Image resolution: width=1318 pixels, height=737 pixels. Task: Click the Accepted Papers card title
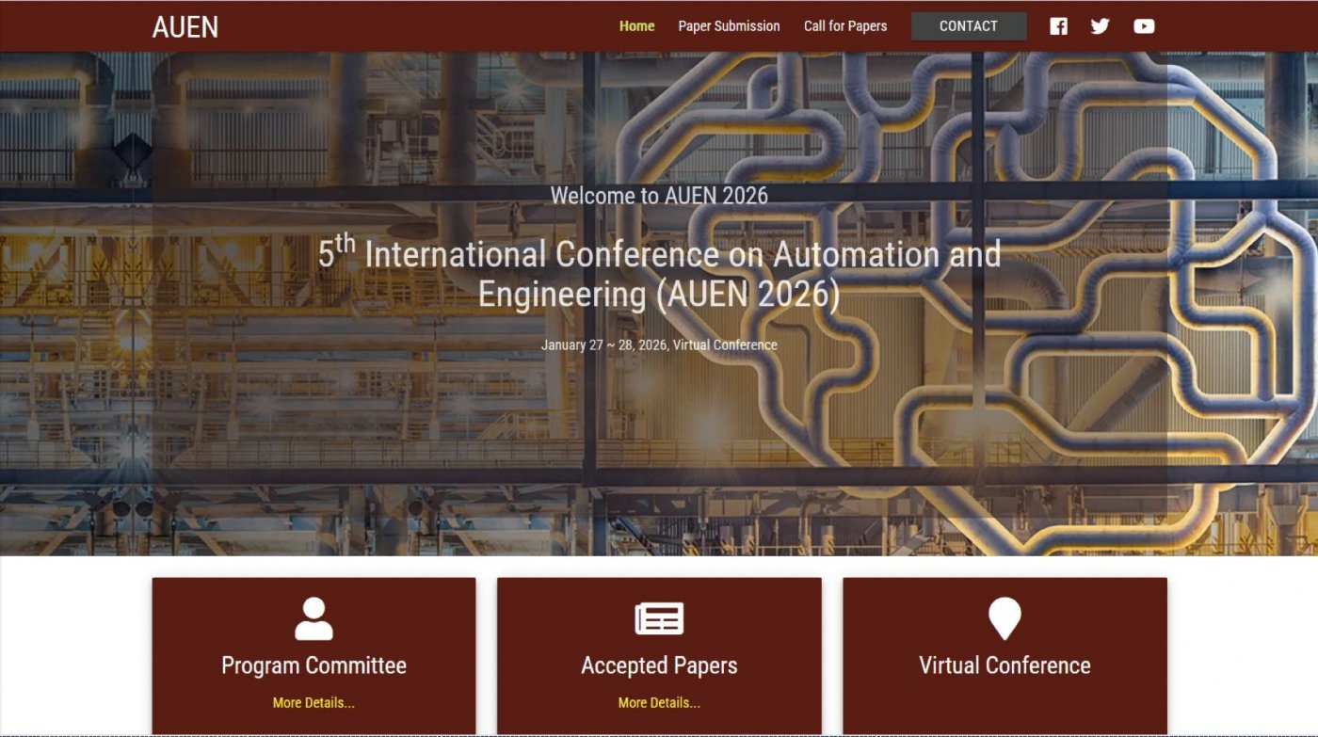[x=659, y=665]
